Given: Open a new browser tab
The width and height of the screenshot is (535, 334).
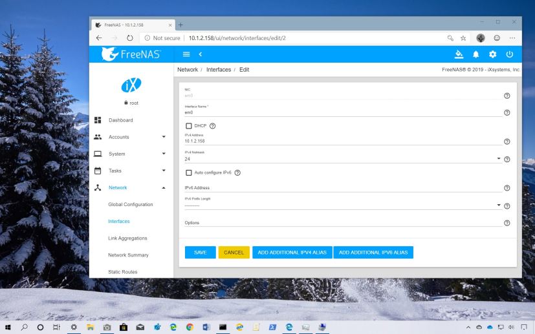Looking at the screenshot, I should (x=180, y=25).
